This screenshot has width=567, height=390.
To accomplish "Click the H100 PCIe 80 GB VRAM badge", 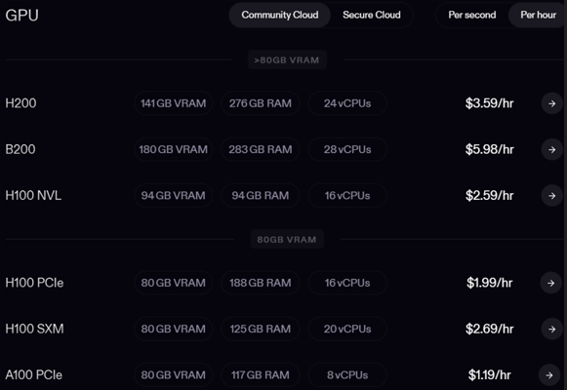I will click(173, 283).
